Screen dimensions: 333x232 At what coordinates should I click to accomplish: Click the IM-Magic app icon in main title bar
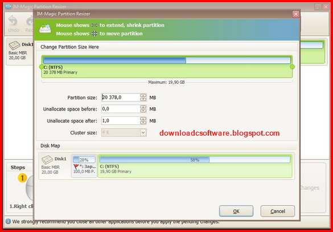pos(8,7)
